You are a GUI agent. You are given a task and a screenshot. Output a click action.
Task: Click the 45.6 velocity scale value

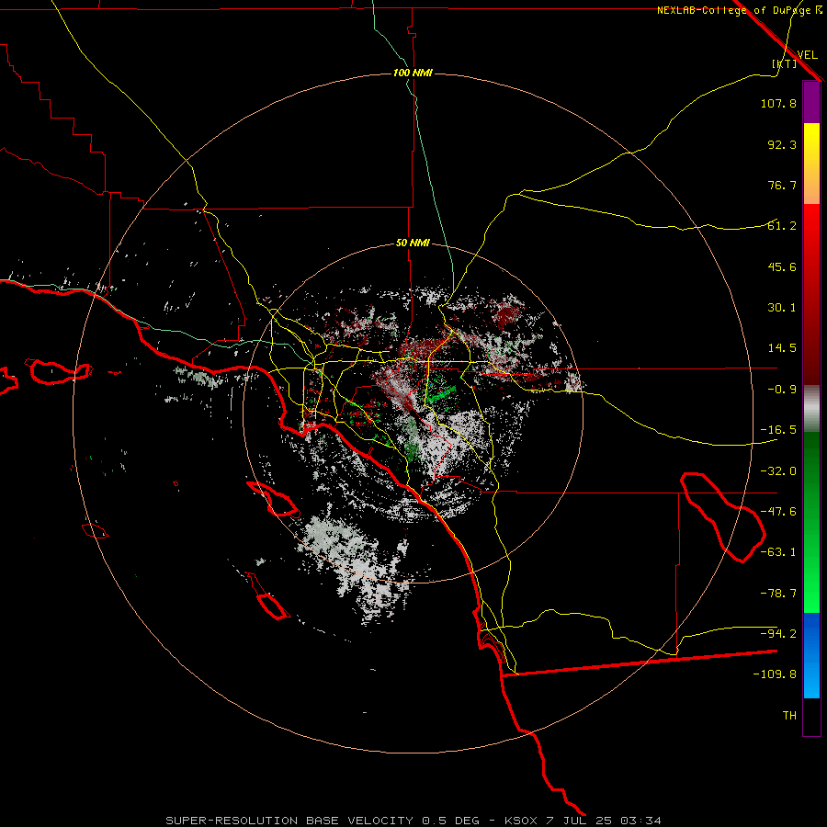click(x=782, y=266)
